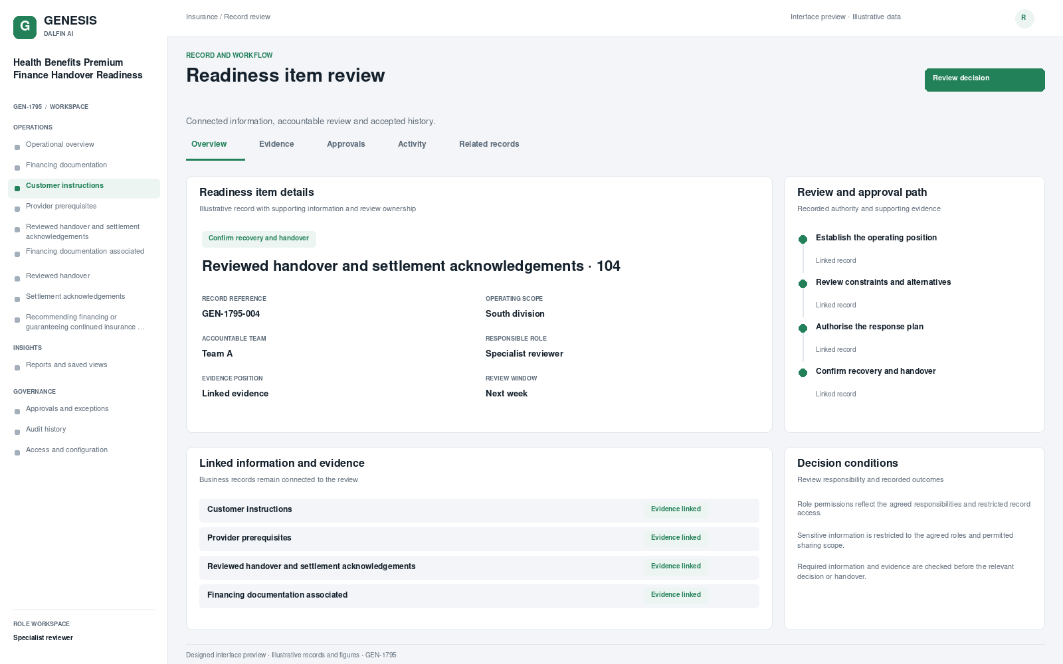Viewport: 1063px width, 664px height.
Task: Open Recommending financing or guaranteeing sidebar item
Action: 84,322
